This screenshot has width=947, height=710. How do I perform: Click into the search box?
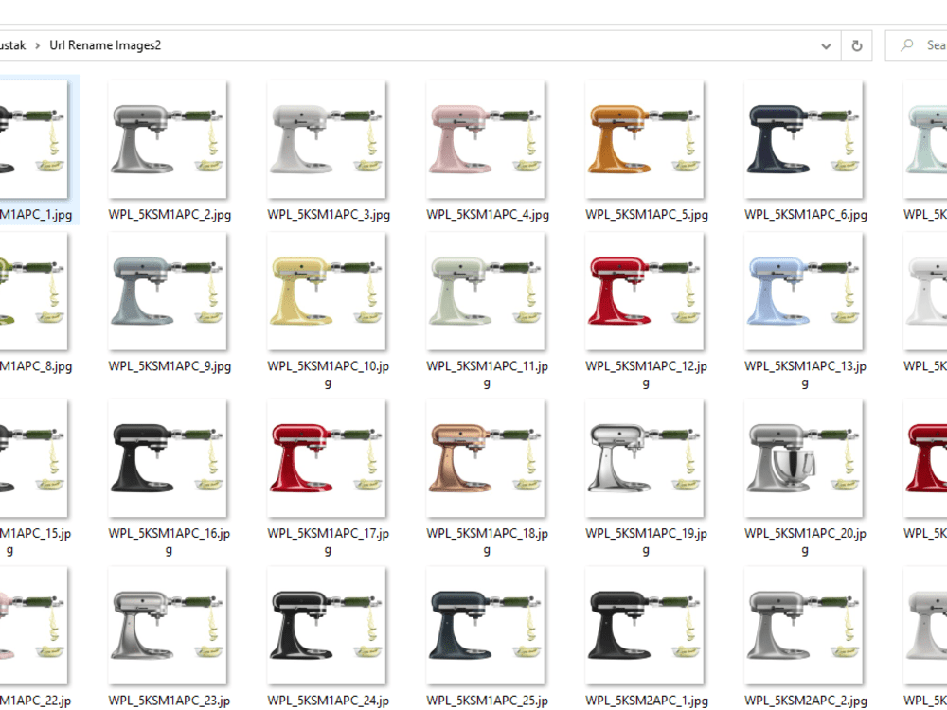pos(916,45)
